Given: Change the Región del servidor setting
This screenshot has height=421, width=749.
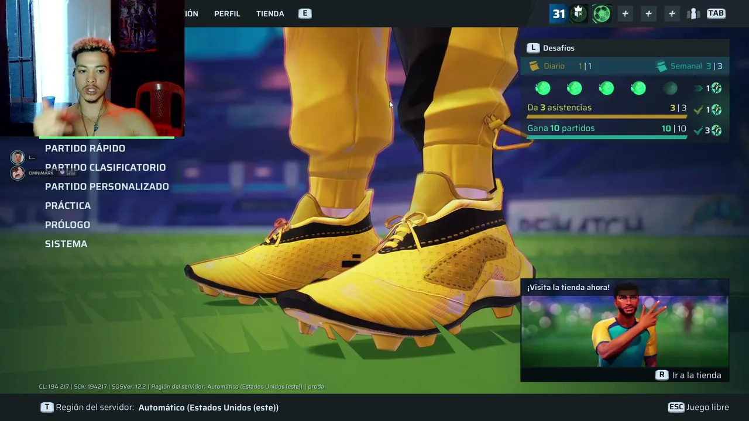Looking at the screenshot, I should (159, 408).
